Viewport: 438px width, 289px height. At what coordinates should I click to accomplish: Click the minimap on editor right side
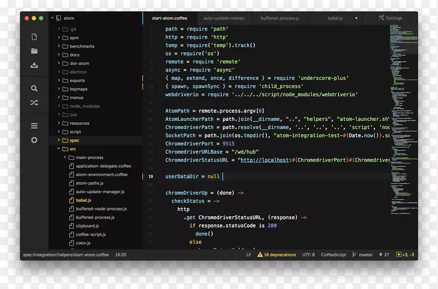pos(404,120)
